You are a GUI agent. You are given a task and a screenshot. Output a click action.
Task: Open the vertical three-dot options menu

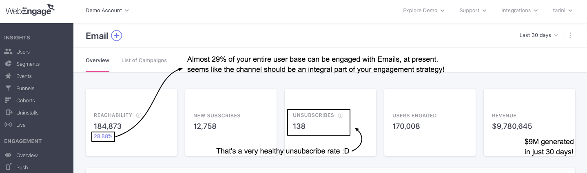[570, 35]
